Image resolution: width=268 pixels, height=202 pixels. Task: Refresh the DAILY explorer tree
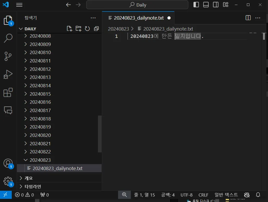pos(87,28)
